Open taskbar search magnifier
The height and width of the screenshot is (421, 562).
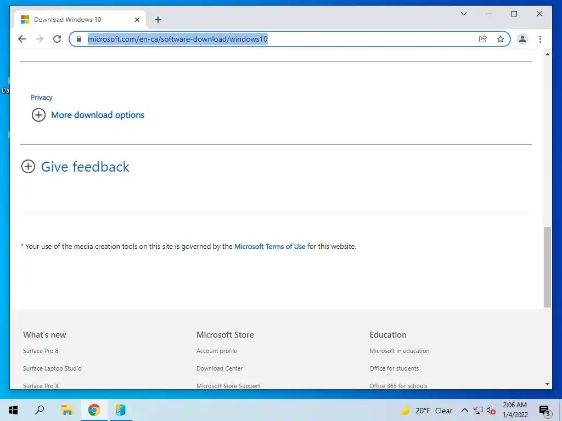pos(40,410)
